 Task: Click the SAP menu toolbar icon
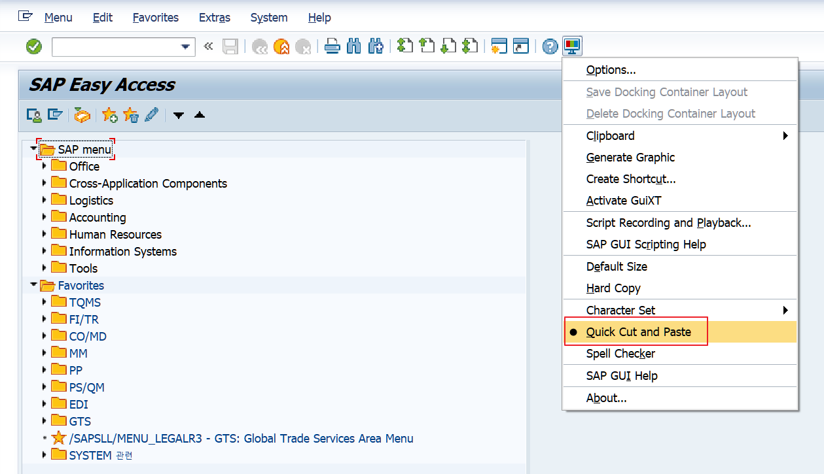pos(56,116)
